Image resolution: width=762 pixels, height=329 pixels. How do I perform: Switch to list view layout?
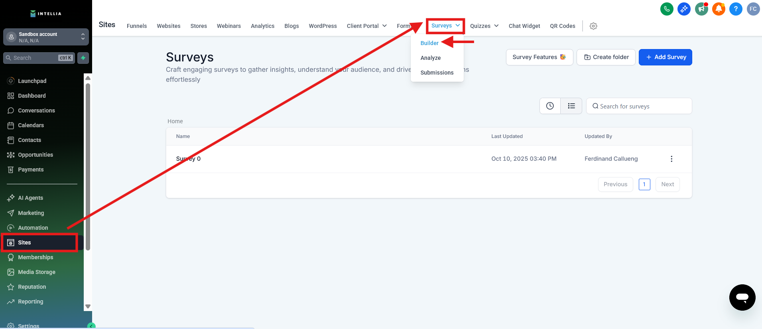[x=571, y=106]
